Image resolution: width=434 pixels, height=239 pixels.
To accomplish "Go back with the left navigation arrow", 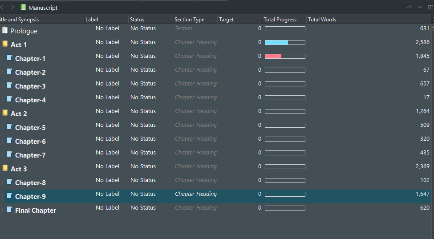I will (x=2, y=8).
